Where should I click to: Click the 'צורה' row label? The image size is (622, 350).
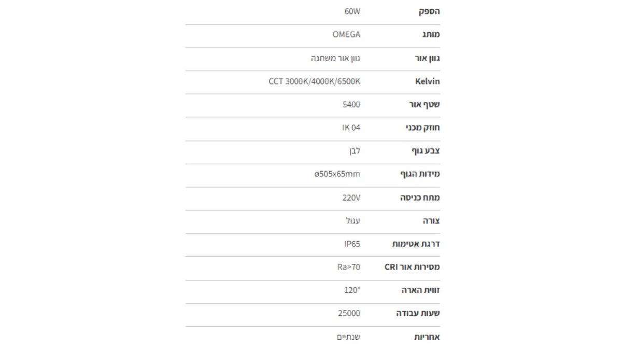coord(431,221)
